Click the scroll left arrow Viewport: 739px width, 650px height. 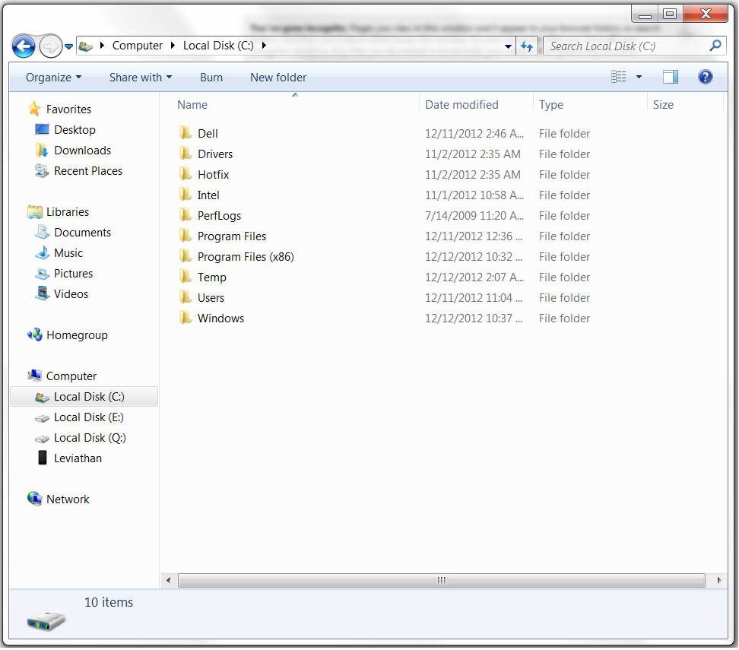pyautogui.click(x=169, y=581)
